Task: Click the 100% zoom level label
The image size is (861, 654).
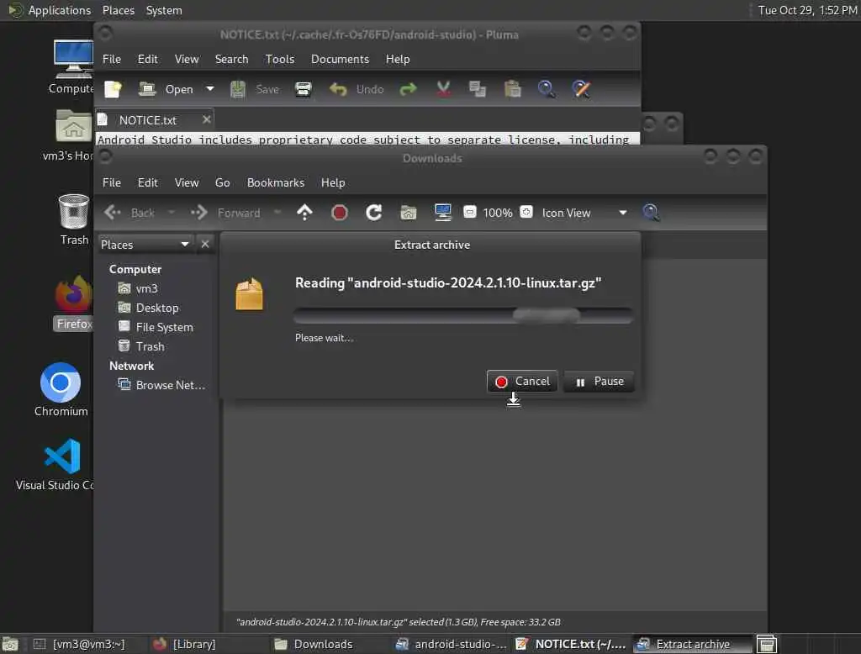Action: coord(498,213)
